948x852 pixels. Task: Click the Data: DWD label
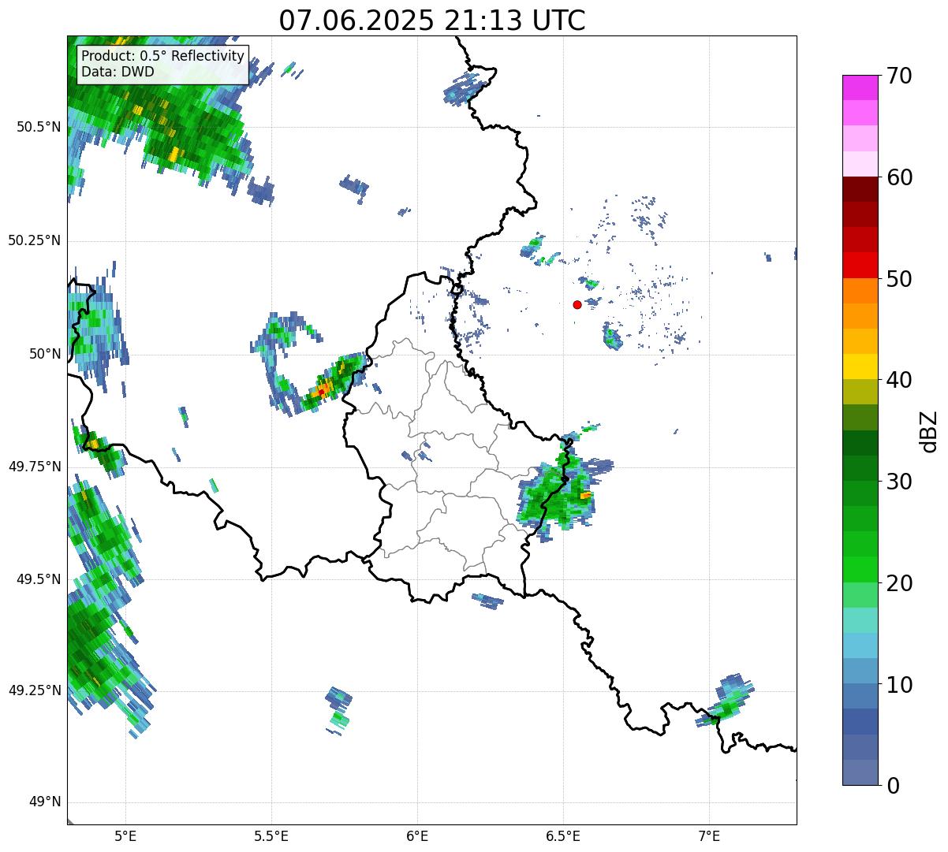tap(118, 72)
